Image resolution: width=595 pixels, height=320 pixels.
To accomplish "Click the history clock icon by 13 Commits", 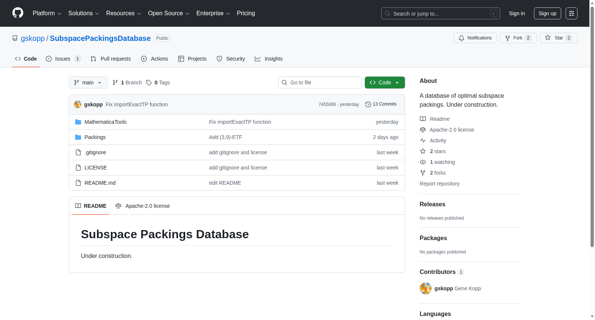I will coord(368,104).
